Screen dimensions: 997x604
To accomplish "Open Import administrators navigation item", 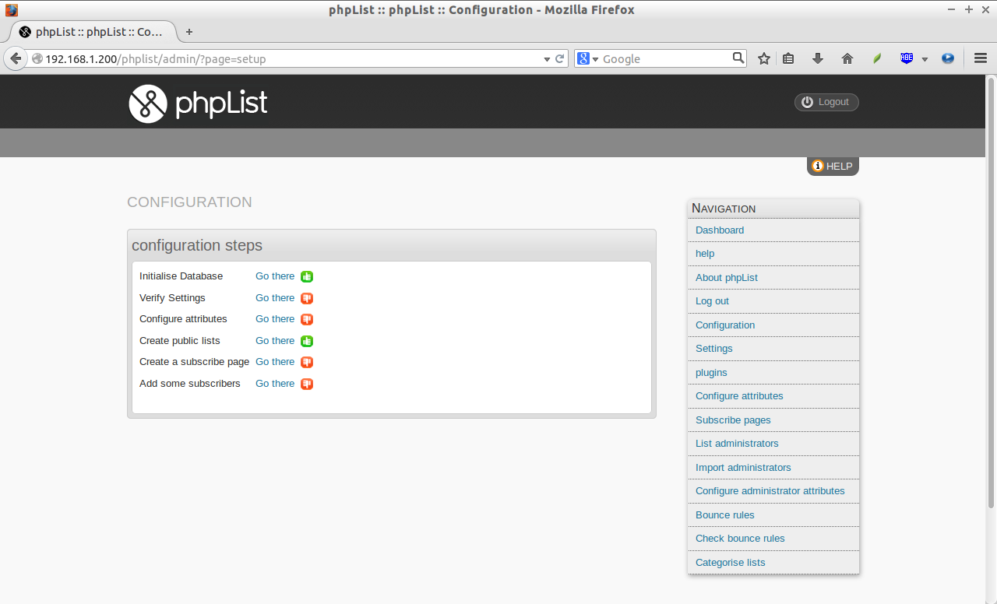I will click(x=743, y=468).
